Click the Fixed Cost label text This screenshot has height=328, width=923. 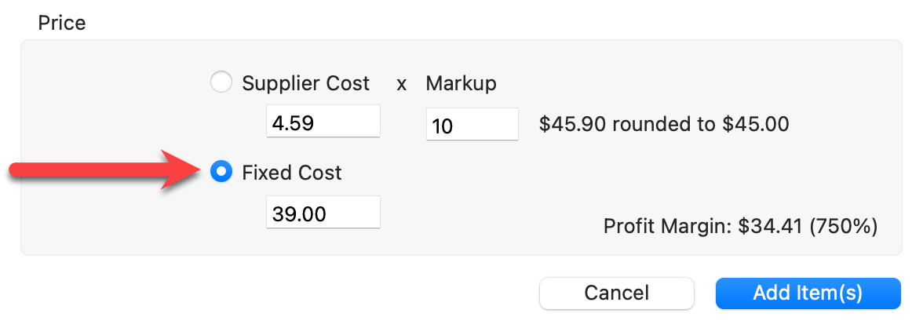tap(292, 173)
